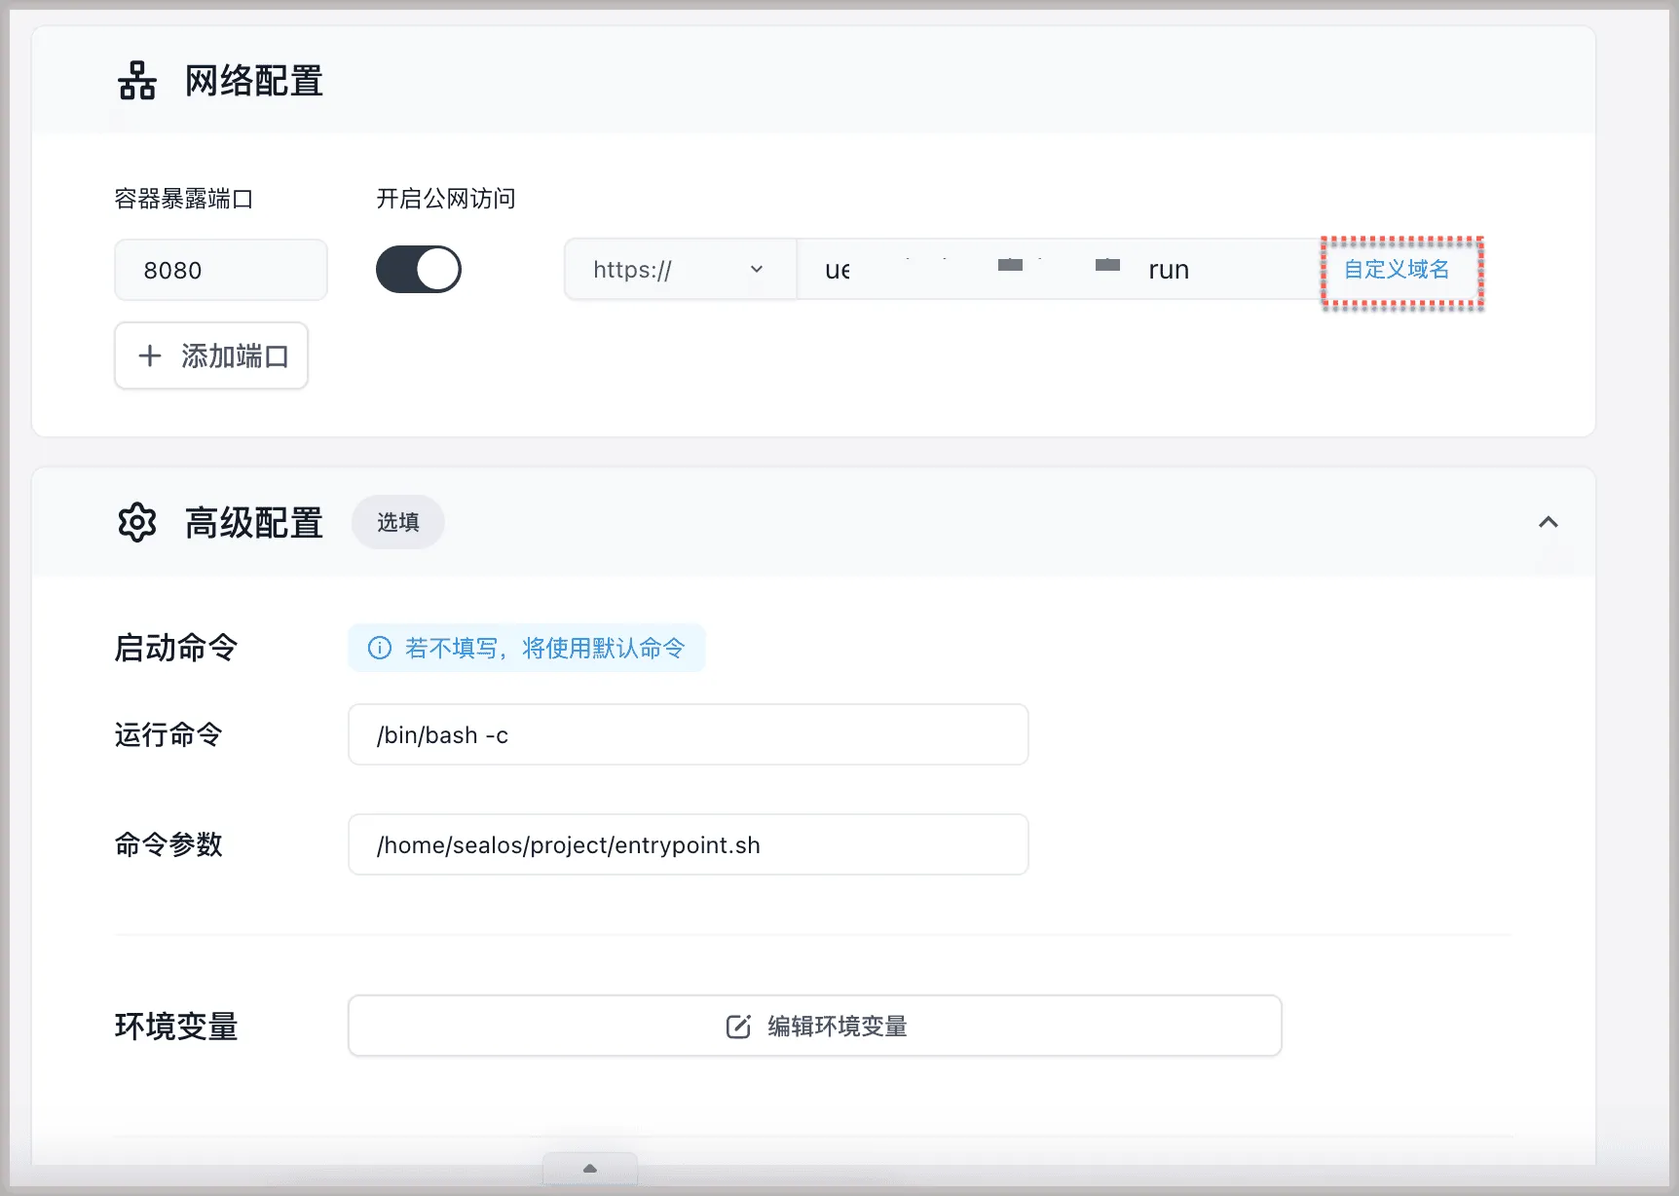Screen dimensions: 1679x1196
Task: Click the plus icon in 添加端口
Action: (x=150, y=356)
